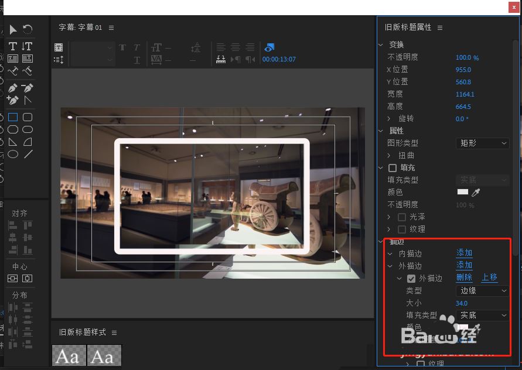Open the 图形类型 shape type dropdown
522x370 pixels.
pos(482,143)
